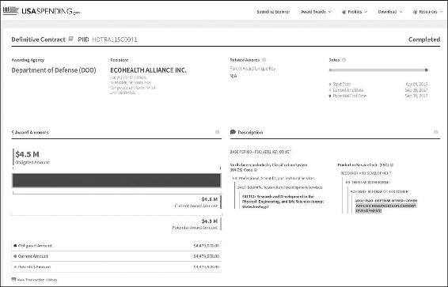Click the end dot on the dates timeline

pyautogui.click(x=427, y=70)
